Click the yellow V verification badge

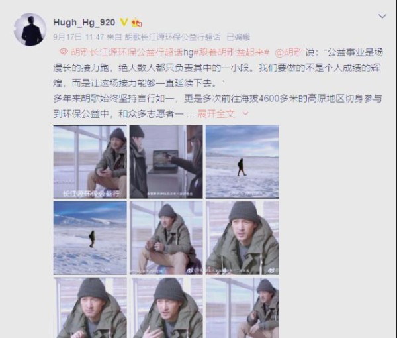click(124, 22)
